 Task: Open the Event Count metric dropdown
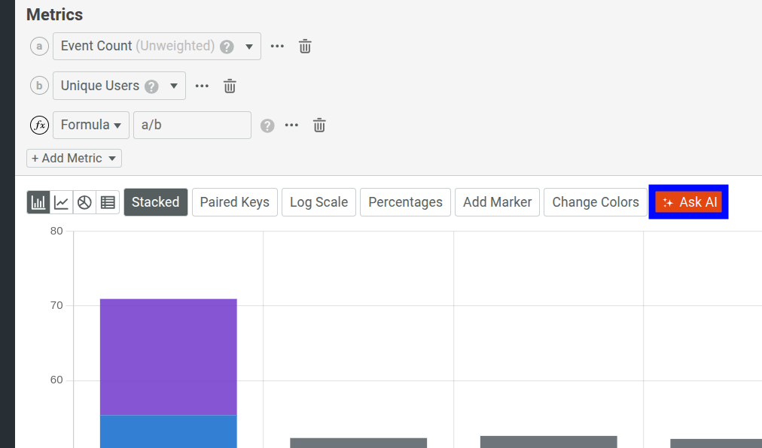tap(249, 46)
